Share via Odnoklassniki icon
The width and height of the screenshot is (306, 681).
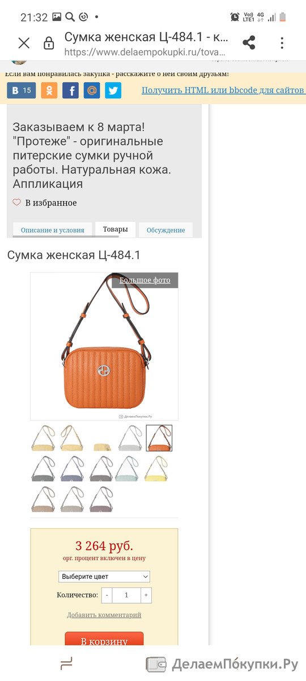click(49, 90)
